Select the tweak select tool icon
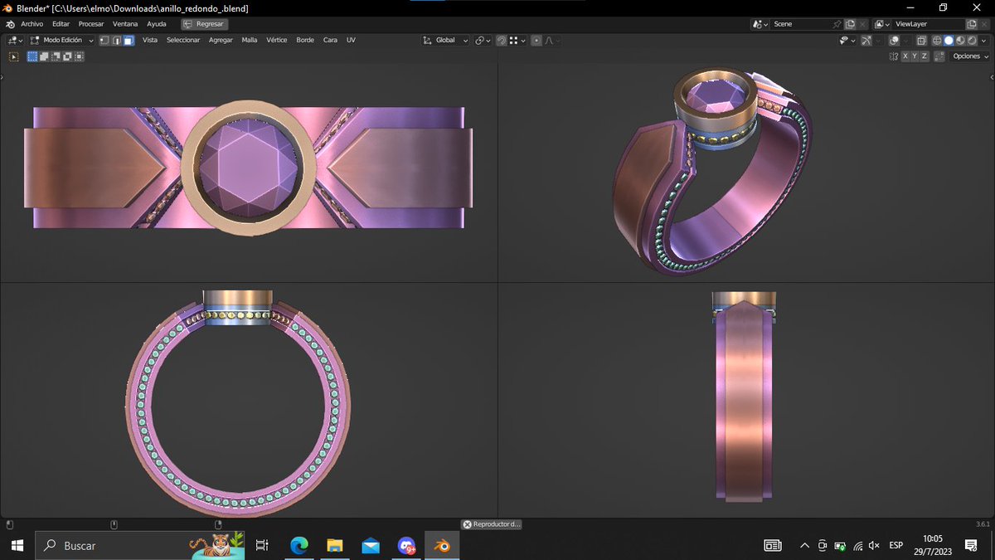995x560 pixels. [14, 56]
